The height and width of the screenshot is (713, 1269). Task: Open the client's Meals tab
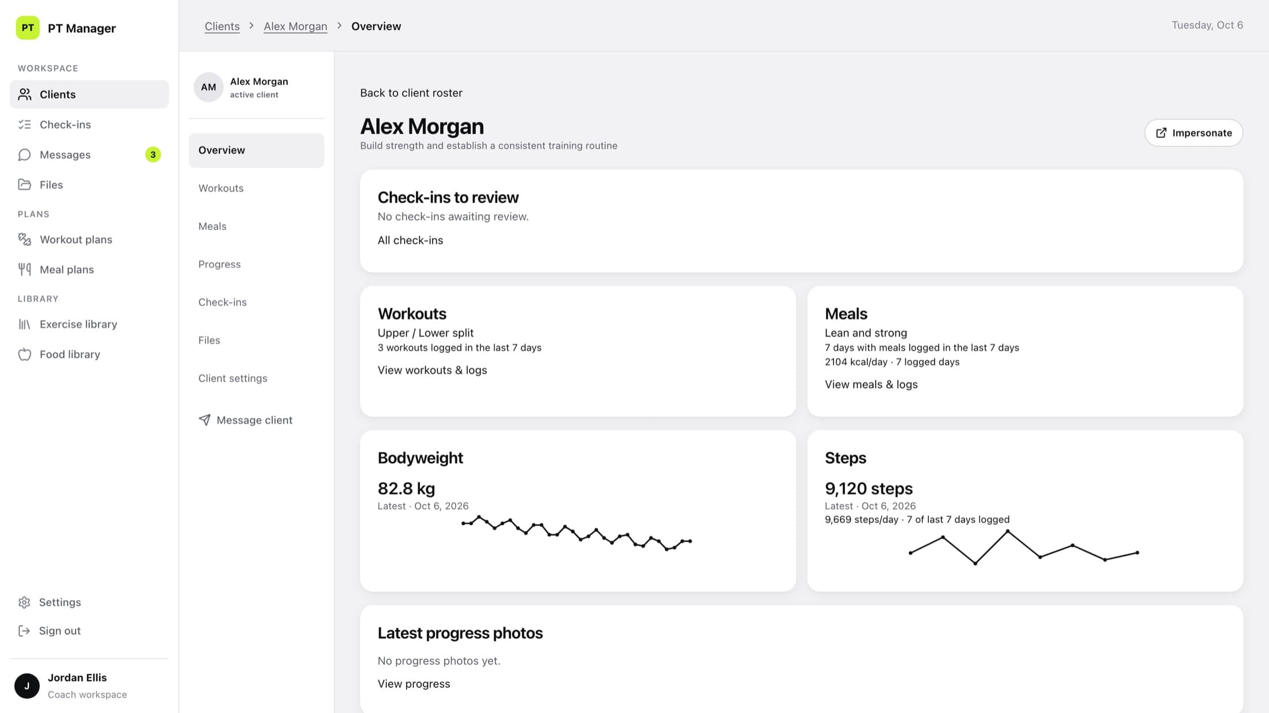(256, 226)
